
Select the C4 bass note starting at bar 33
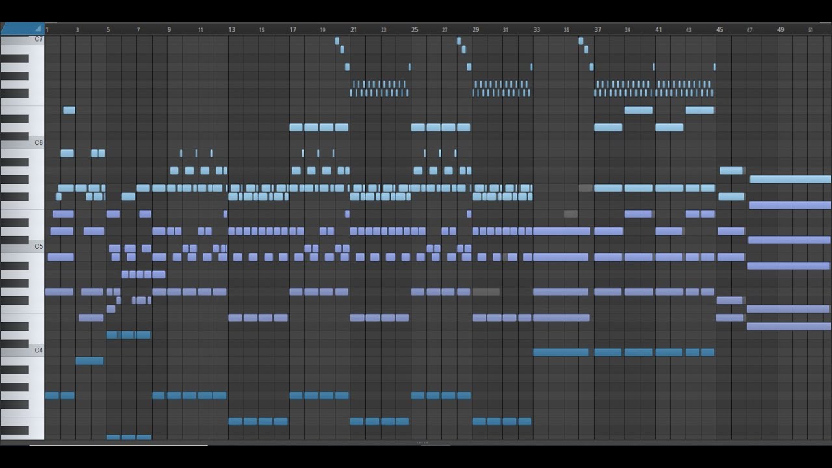pos(561,352)
